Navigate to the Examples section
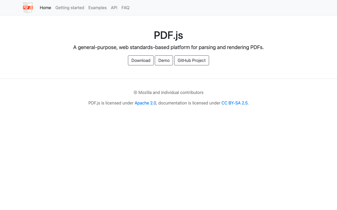The image size is (337, 210). 97,8
